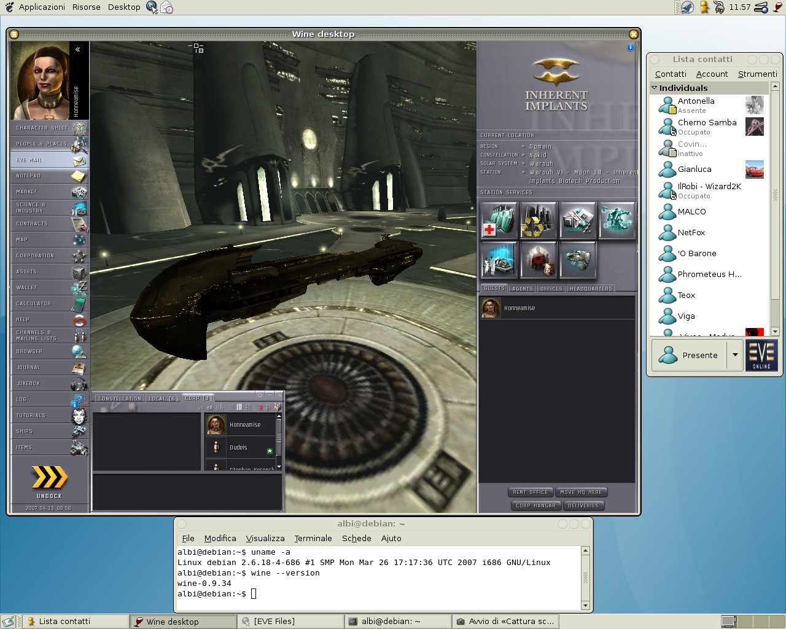Switch to the Guests tab
Viewport: 786px width, 629px height.
[x=494, y=288]
